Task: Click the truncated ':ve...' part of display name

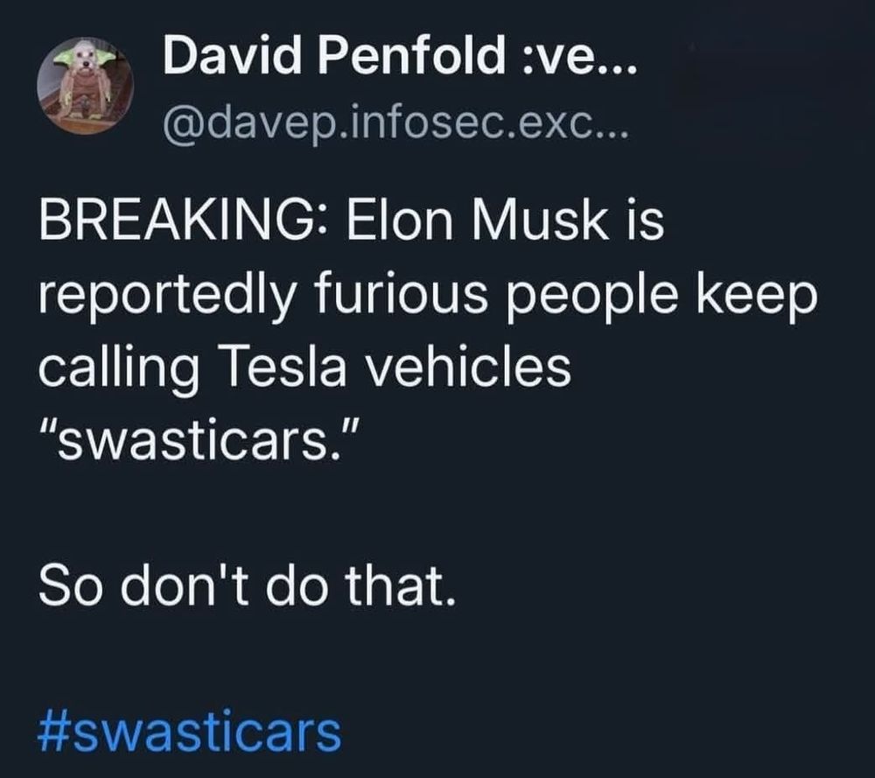Action: pyautogui.click(x=578, y=56)
